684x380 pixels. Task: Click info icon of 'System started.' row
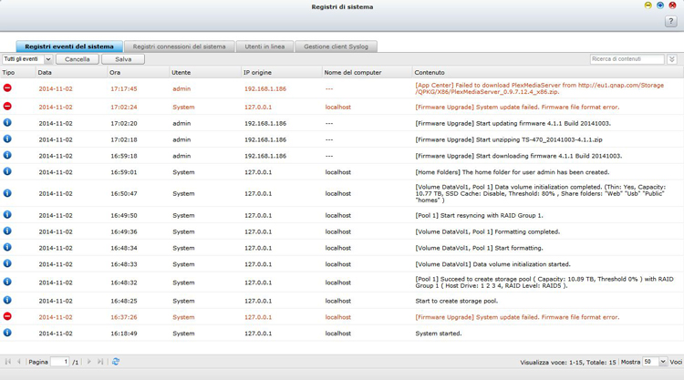pos(7,334)
